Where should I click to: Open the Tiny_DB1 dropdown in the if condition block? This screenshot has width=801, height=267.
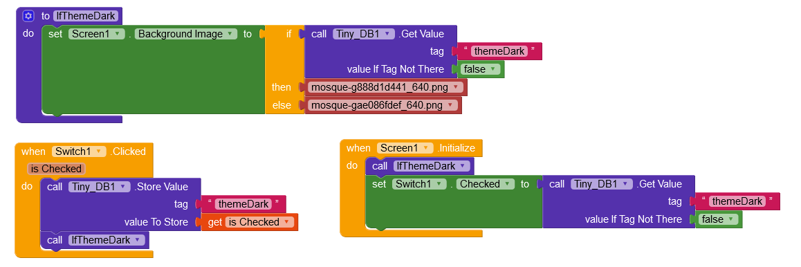click(x=365, y=34)
